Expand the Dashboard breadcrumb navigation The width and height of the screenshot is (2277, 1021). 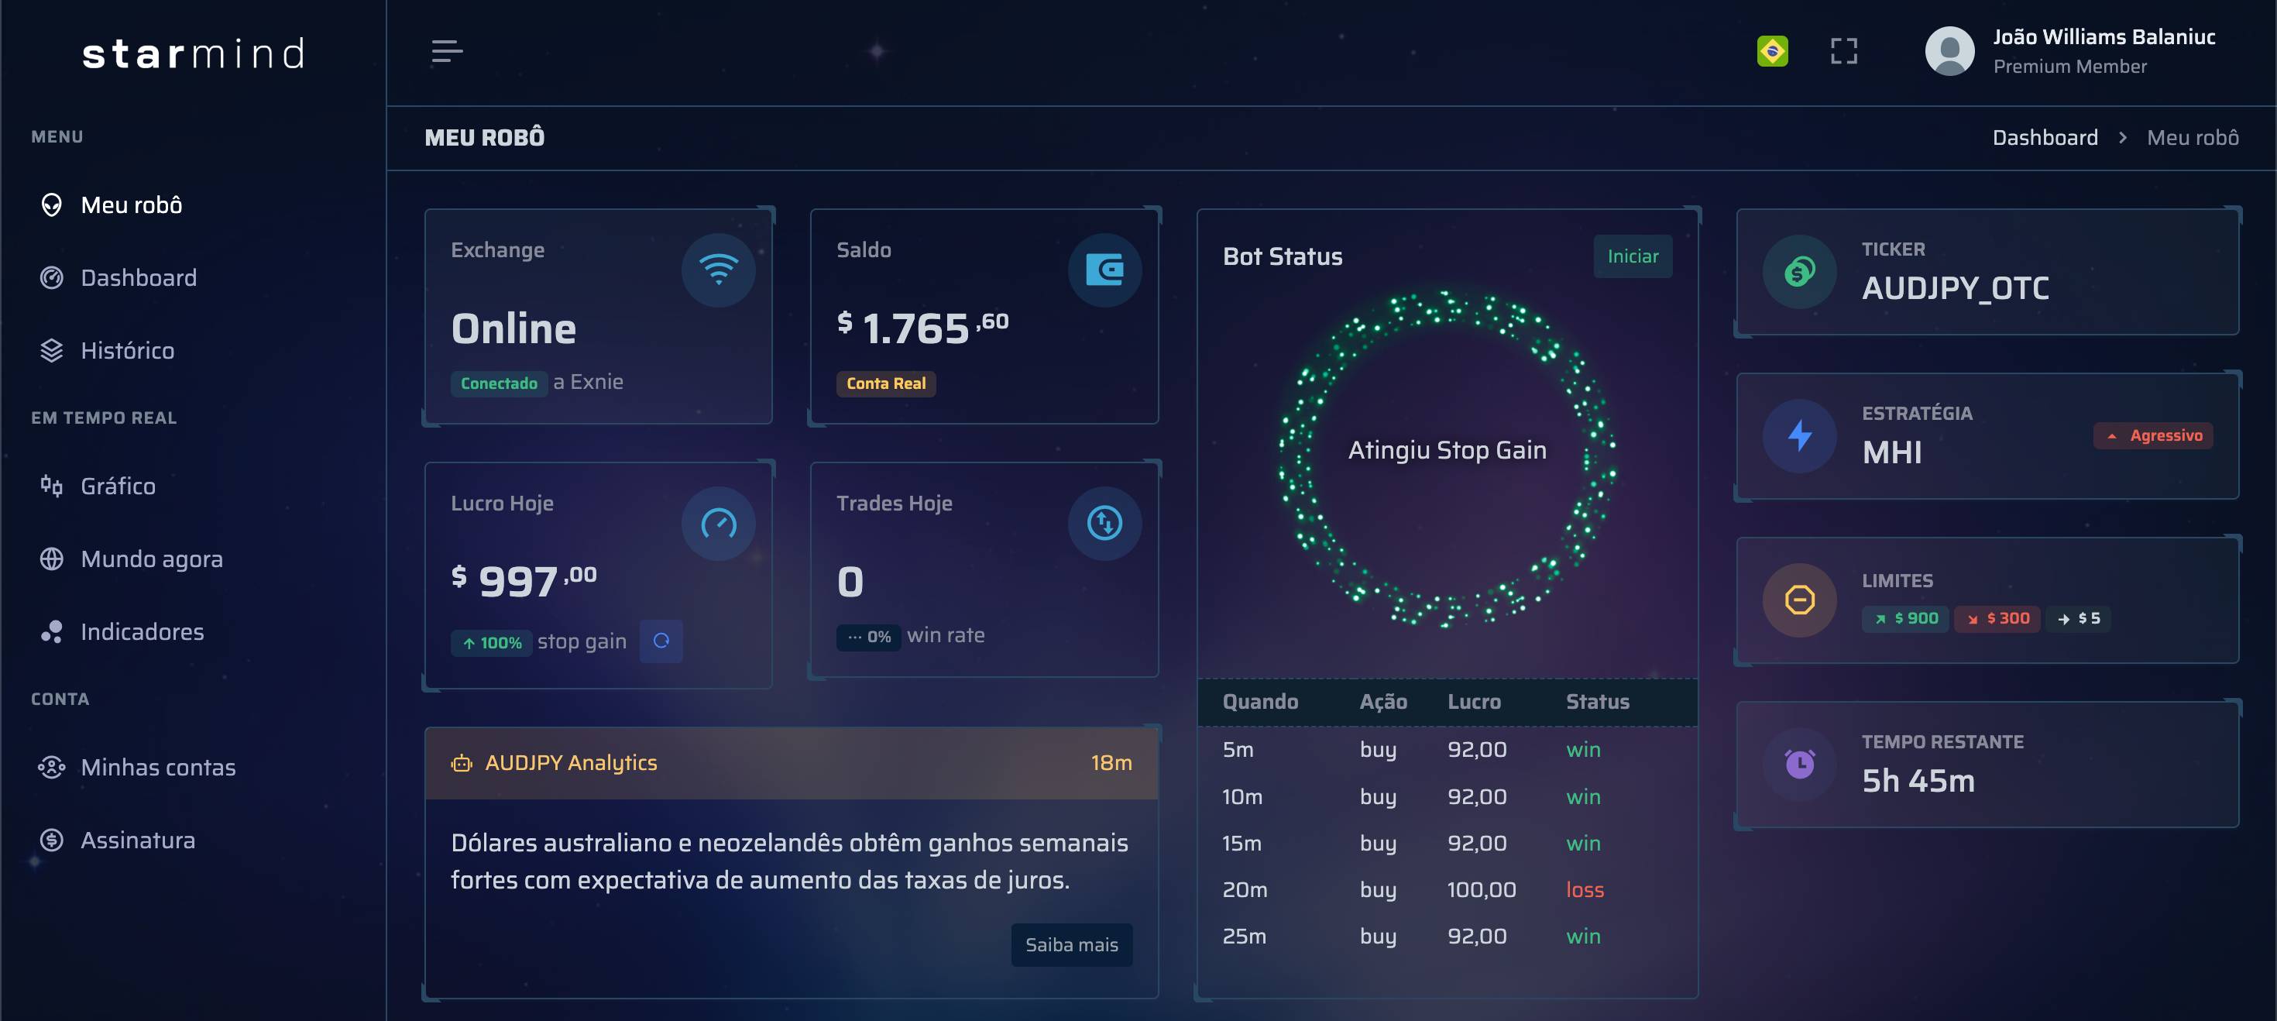click(x=2045, y=137)
